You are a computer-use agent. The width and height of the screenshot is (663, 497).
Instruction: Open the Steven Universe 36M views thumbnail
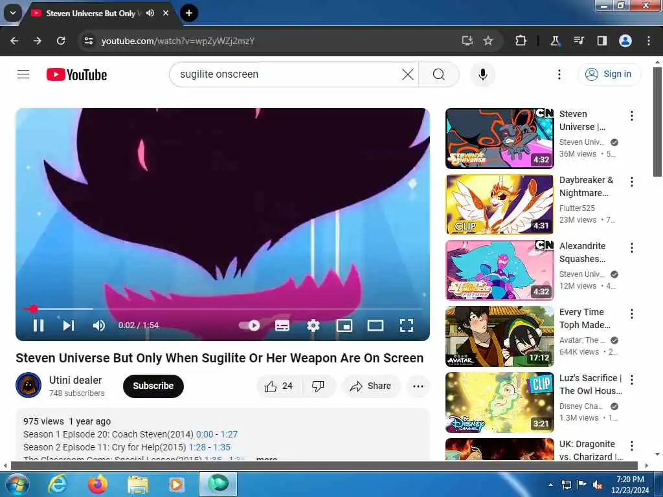point(499,138)
